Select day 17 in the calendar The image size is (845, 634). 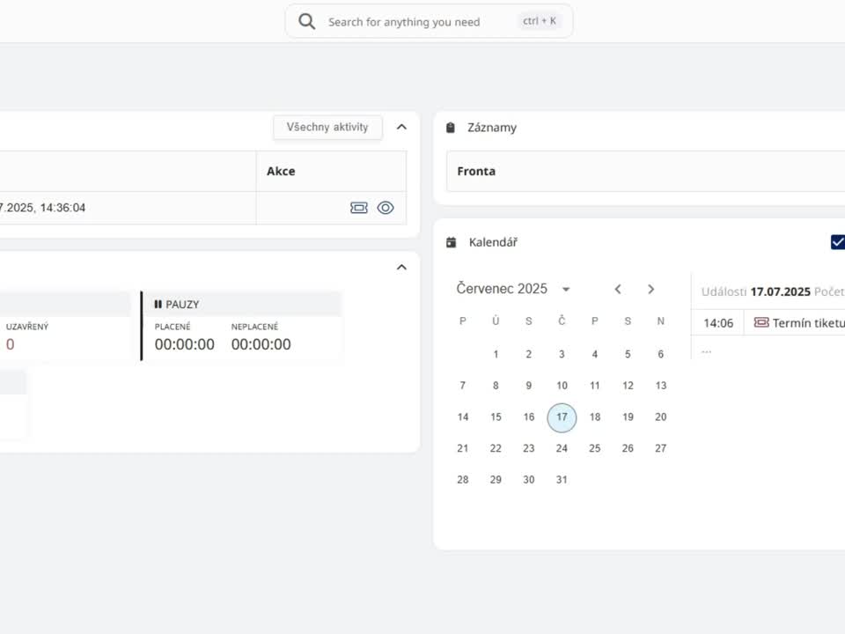point(562,417)
